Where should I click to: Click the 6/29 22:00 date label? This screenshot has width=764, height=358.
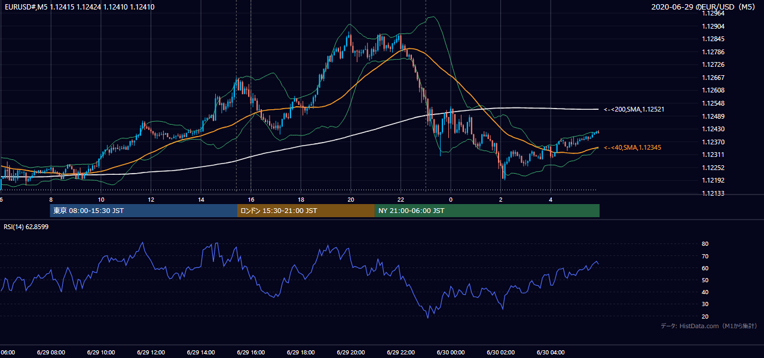click(x=401, y=352)
